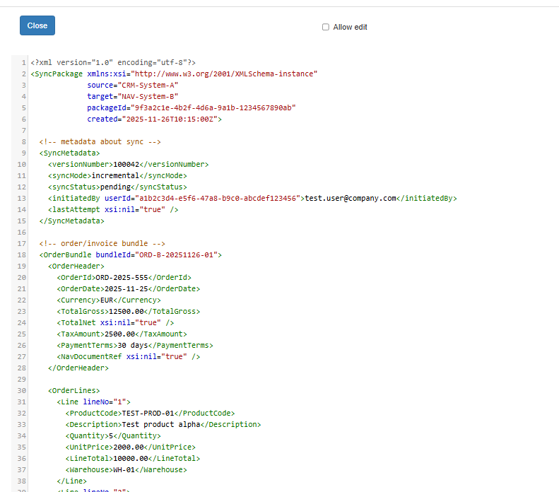
Task: Click the Warehouse value WH-01
Action: point(124,470)
